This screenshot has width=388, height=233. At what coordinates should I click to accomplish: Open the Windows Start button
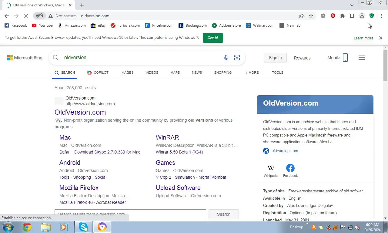coord(7,227)
